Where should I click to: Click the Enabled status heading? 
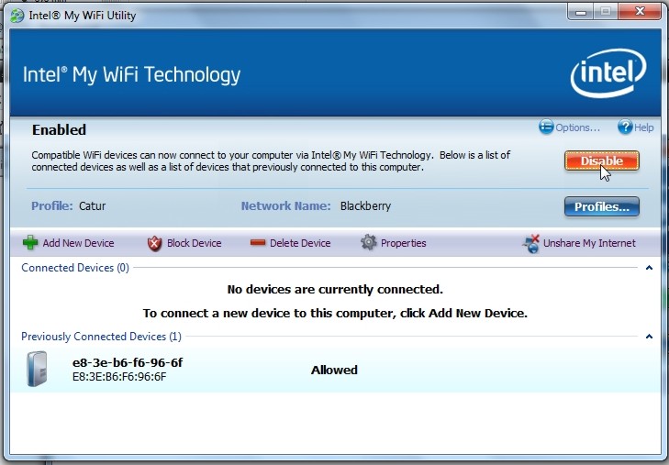pyautogui.click(x=59, y=129)
